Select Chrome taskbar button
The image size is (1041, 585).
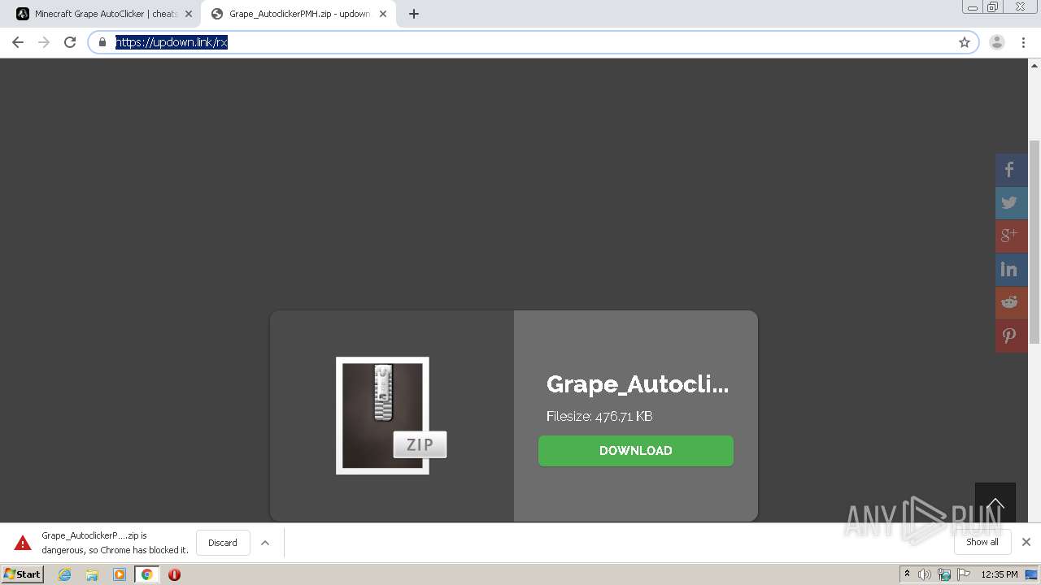pos(147,574)
